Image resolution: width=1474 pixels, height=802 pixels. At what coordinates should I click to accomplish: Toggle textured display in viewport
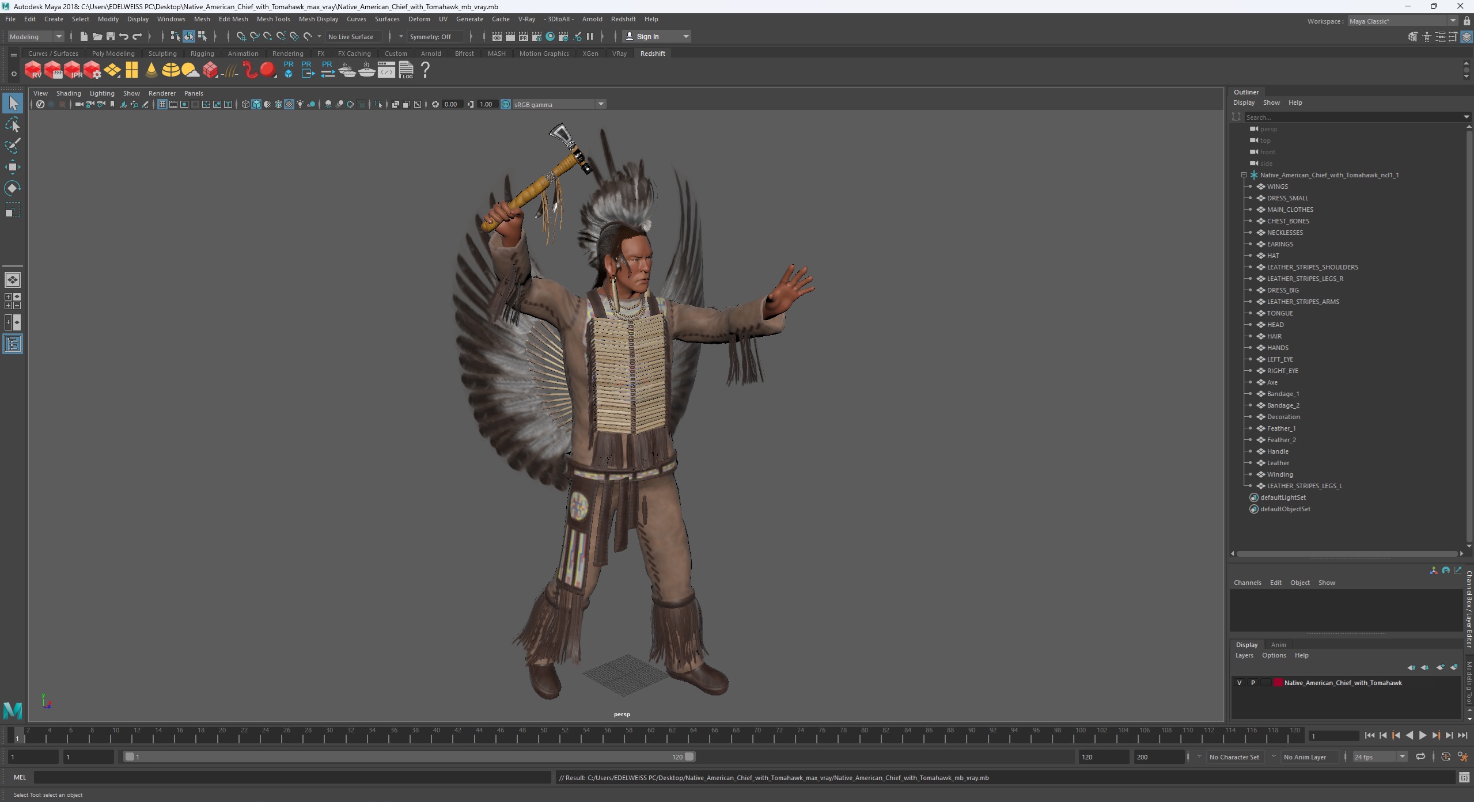[289, 104]
